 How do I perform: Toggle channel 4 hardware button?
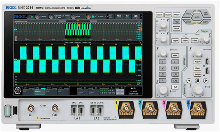162,81
